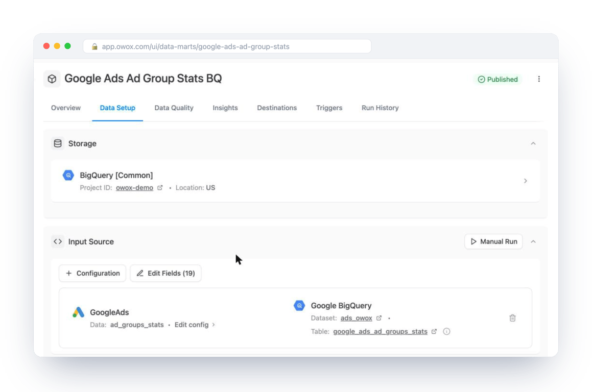
Task: Click the data mart cube icon beside title
Action: tap(52, 79)
